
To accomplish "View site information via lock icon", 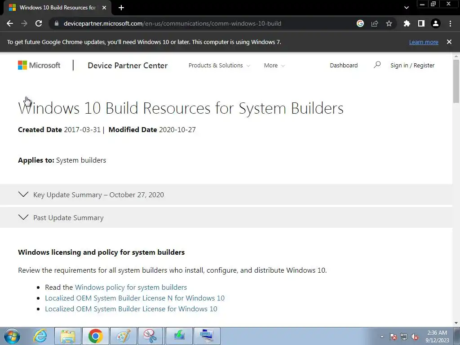I will click(57, 23).
